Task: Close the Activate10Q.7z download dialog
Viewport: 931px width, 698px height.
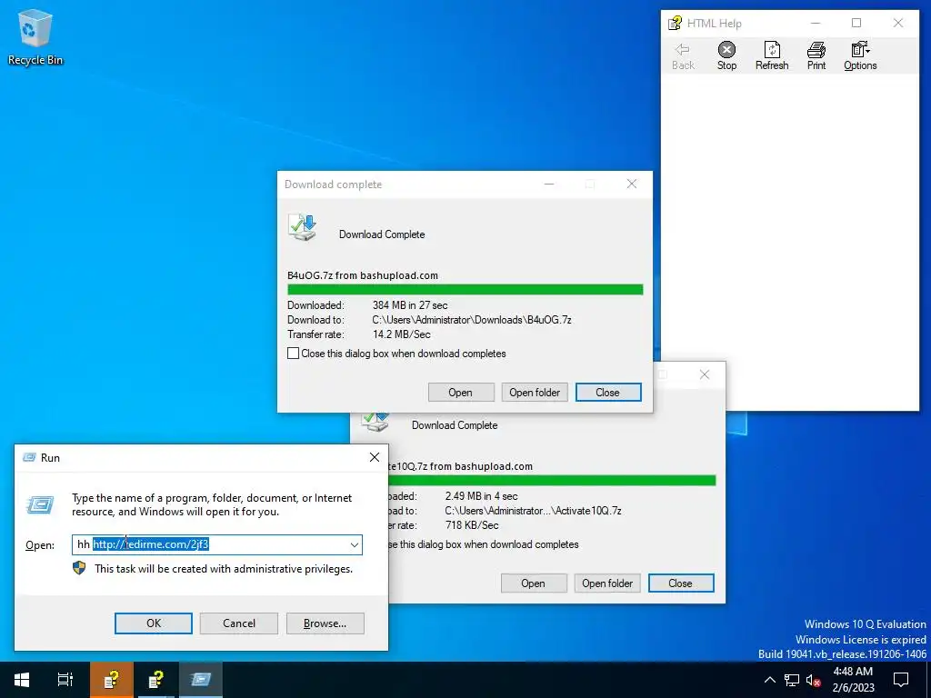Action: click(x=680, y=583)
